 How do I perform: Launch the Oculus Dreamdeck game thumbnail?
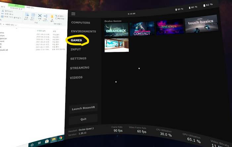click(116, 29)
